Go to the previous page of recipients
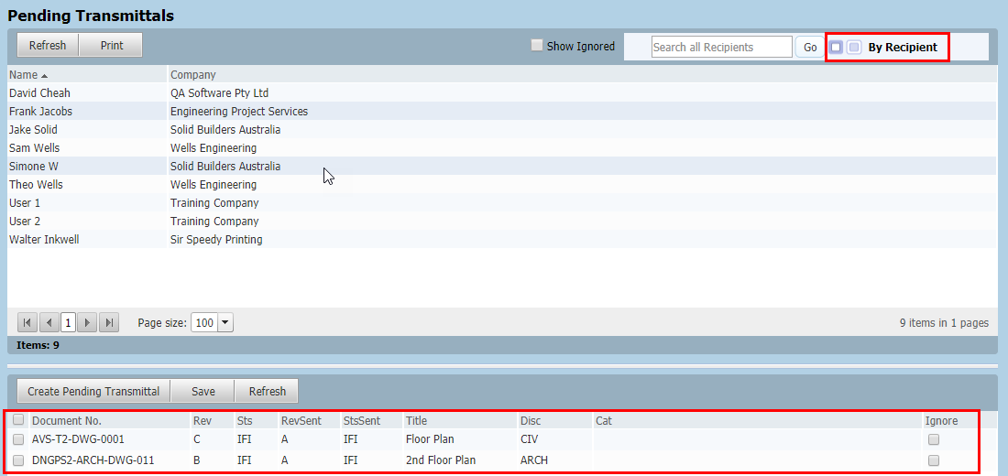Image resolution: width=1008 pixels, height=476 pixels. (x=49, y=322)
